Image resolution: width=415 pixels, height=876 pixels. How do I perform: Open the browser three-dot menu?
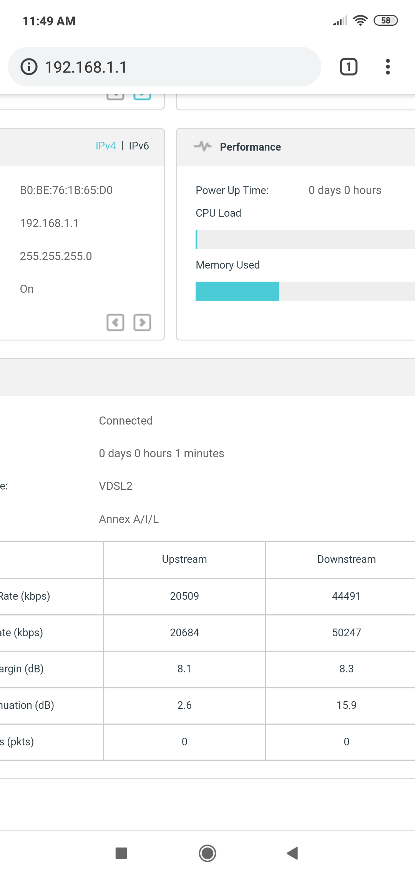click(x=388, y=67)
